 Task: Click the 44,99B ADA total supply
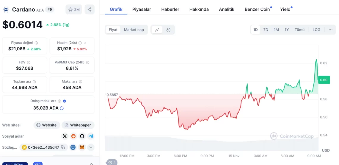point(25,88)
